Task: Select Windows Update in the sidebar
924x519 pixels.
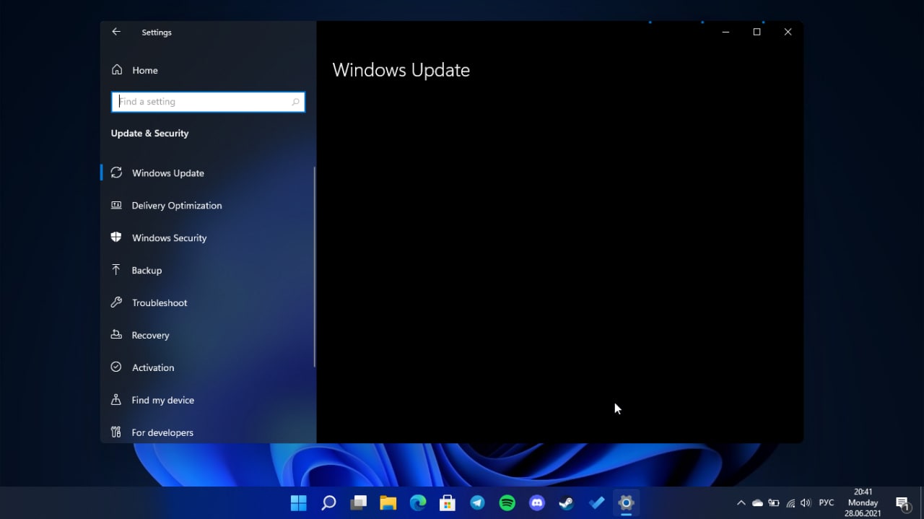Action: pyautogui.click(x=208, y=173)
